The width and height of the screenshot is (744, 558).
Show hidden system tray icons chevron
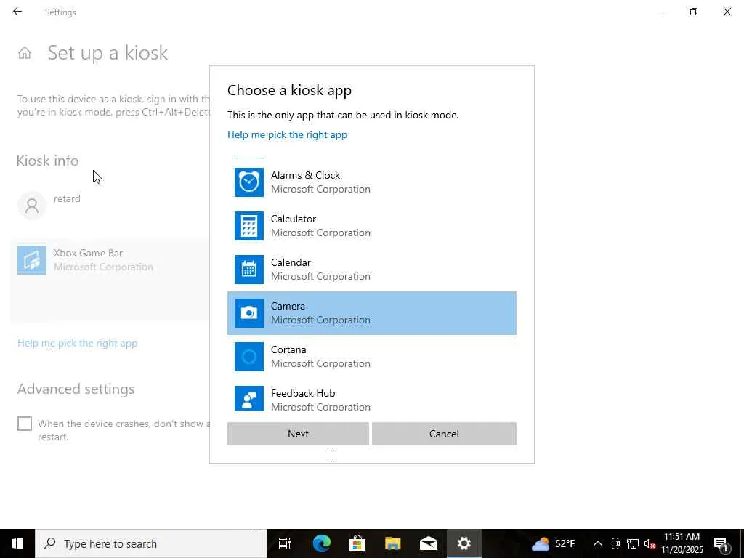click(x=598, y=543)
